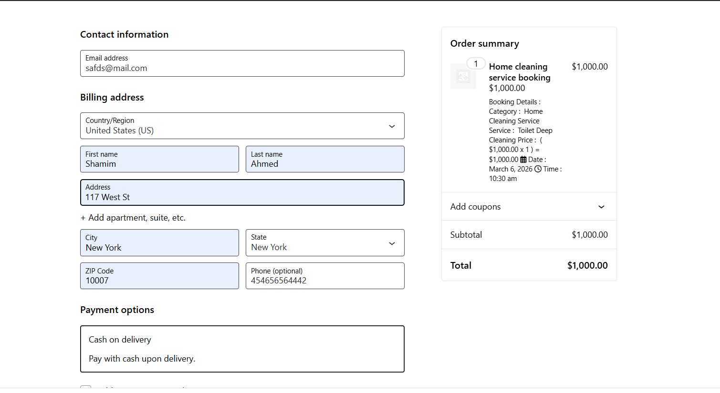Click the calendar icon beside Date
Image resolution: width=720 pixels, height=393 pixels.
point(523,160)
